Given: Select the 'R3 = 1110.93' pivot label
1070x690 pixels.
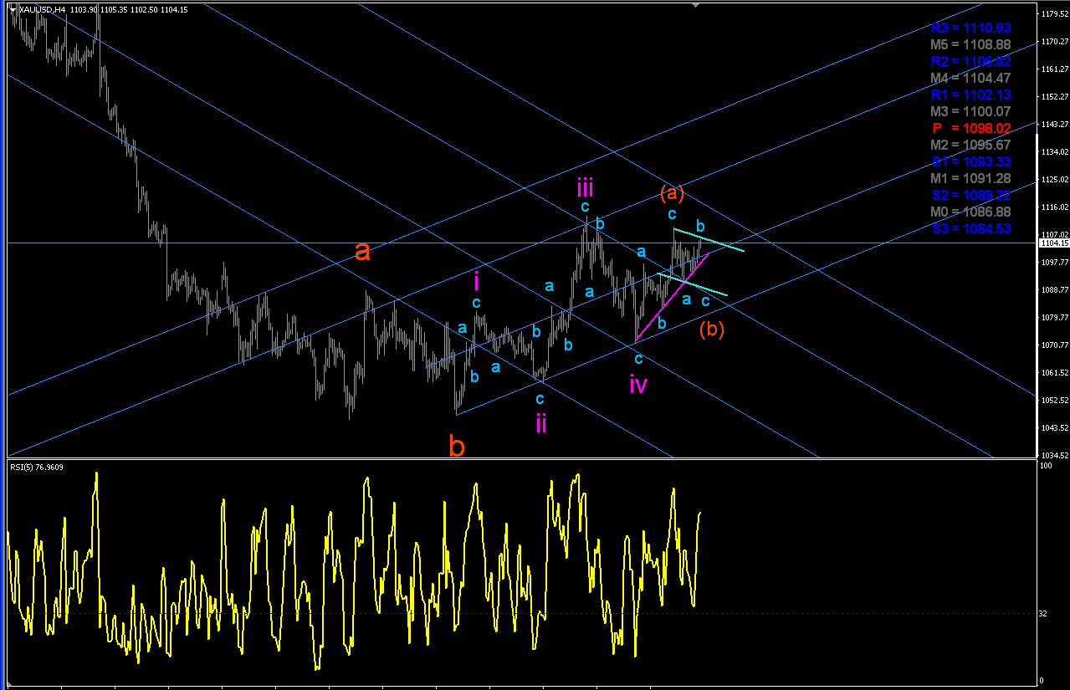Looking at the screenshot, I should pyautogui.click(x=972, y=28).
